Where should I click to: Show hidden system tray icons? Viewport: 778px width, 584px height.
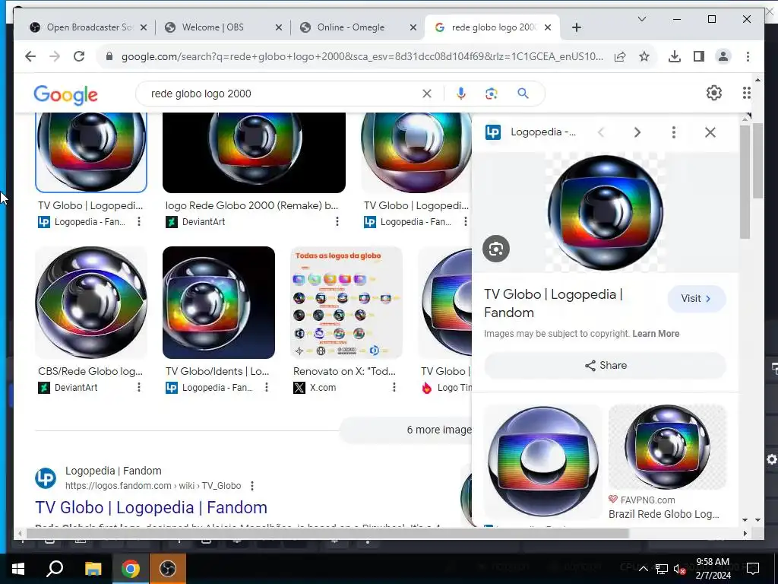(643, 569)
